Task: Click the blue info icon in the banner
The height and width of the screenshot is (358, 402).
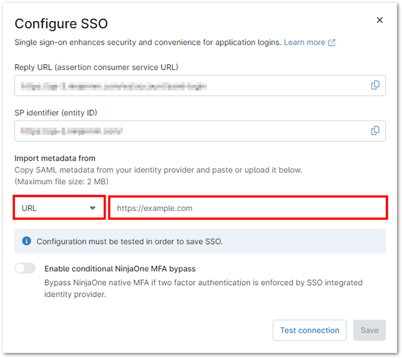Action: coord(27,241)
